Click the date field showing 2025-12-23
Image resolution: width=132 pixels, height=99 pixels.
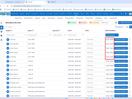pos(107,23)
